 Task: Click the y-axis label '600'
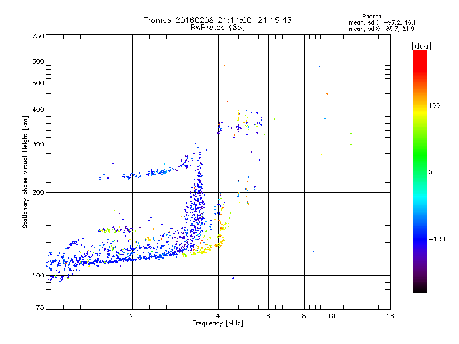pyautogui.click(x=38, y=61)
